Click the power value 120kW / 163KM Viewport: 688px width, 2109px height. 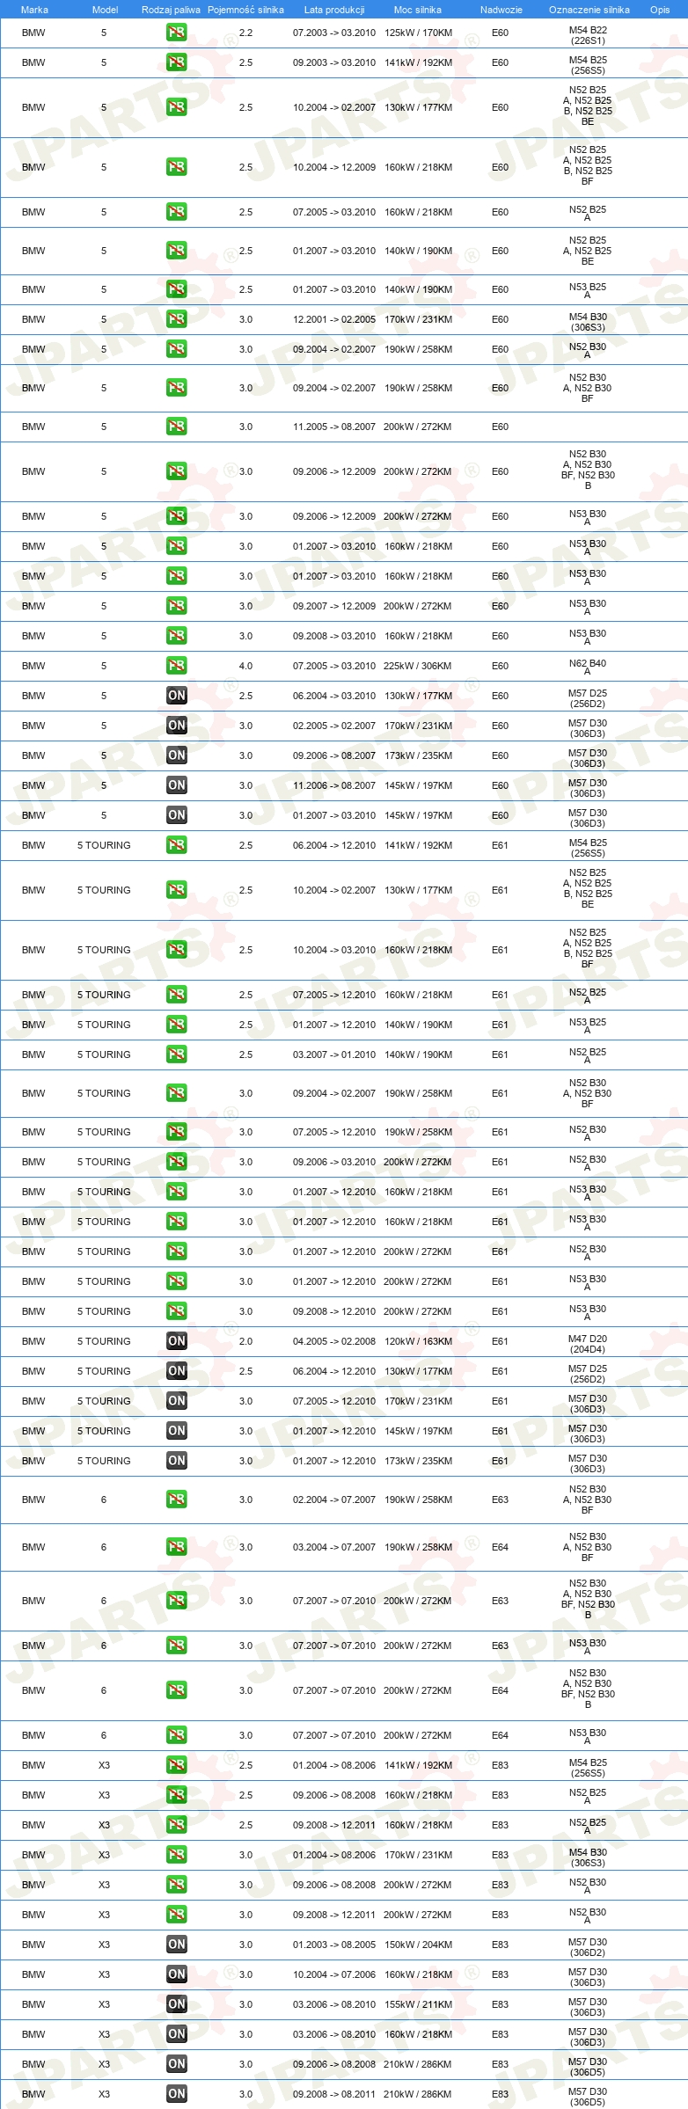click(x=418, y=1341)
